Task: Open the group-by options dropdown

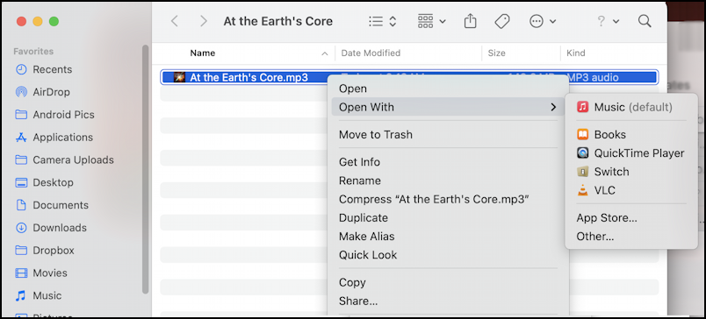Action: tap(431, 21)
